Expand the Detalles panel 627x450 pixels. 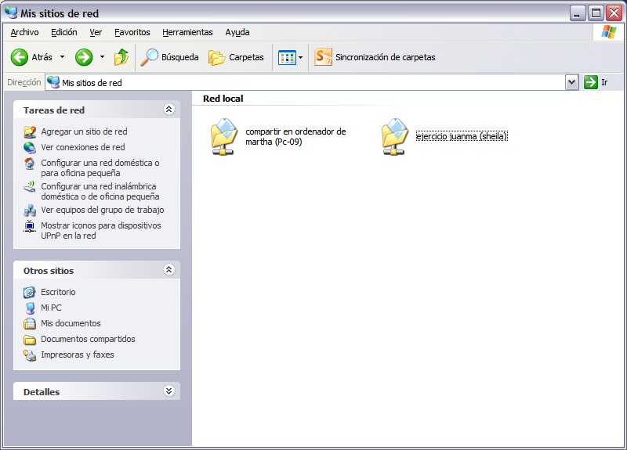tap(169, 391)
